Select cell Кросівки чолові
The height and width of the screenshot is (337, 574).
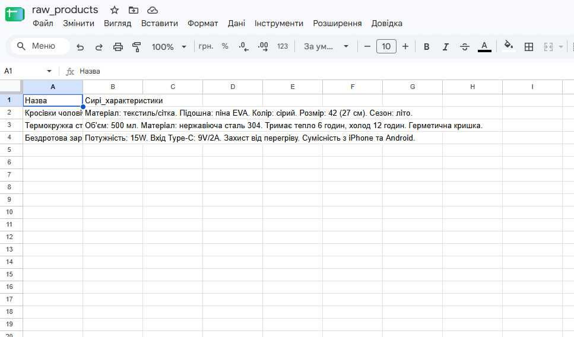point(53,113)
